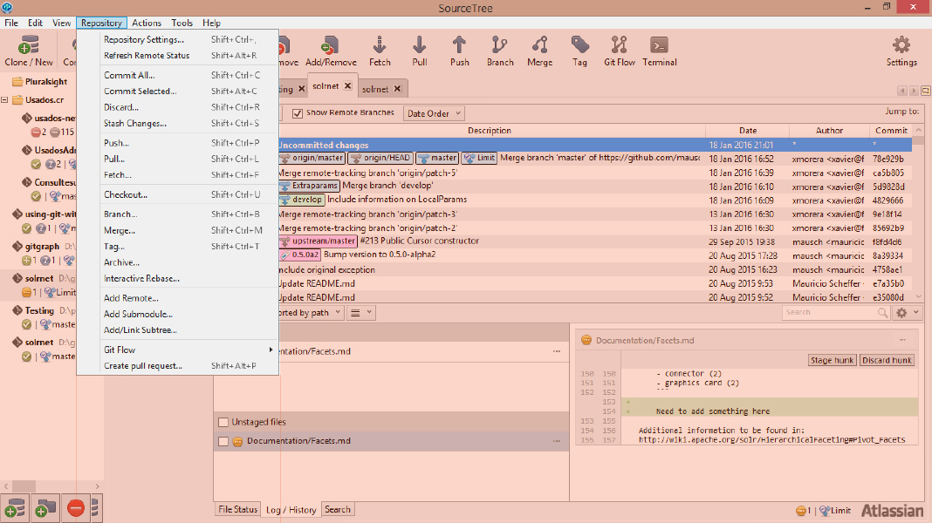Collapse the Usados.cr folder group
The height and width of the screenshot is (523, 932).
click(x=6, y=99)
